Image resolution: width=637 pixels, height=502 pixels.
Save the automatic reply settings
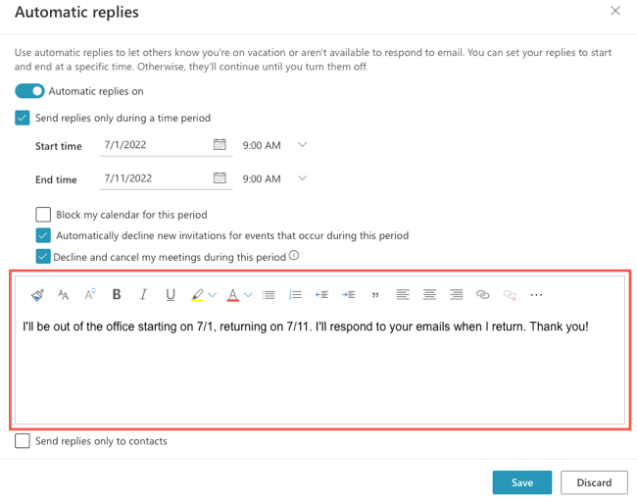(522, 482)
